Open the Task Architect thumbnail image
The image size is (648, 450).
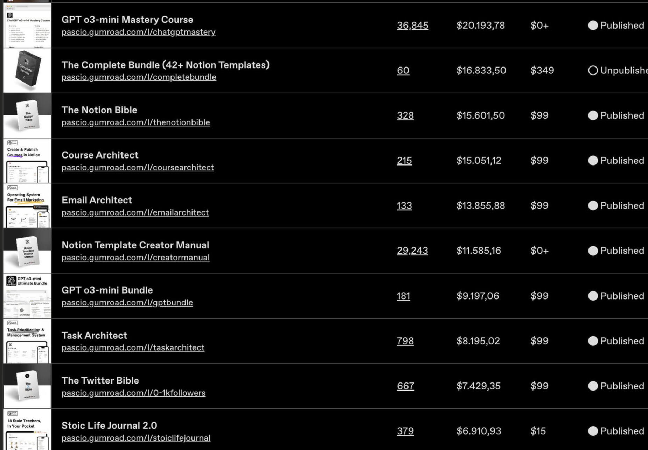tap(27, 341)
